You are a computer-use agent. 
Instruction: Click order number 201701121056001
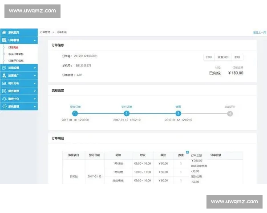tap(85, 56)
